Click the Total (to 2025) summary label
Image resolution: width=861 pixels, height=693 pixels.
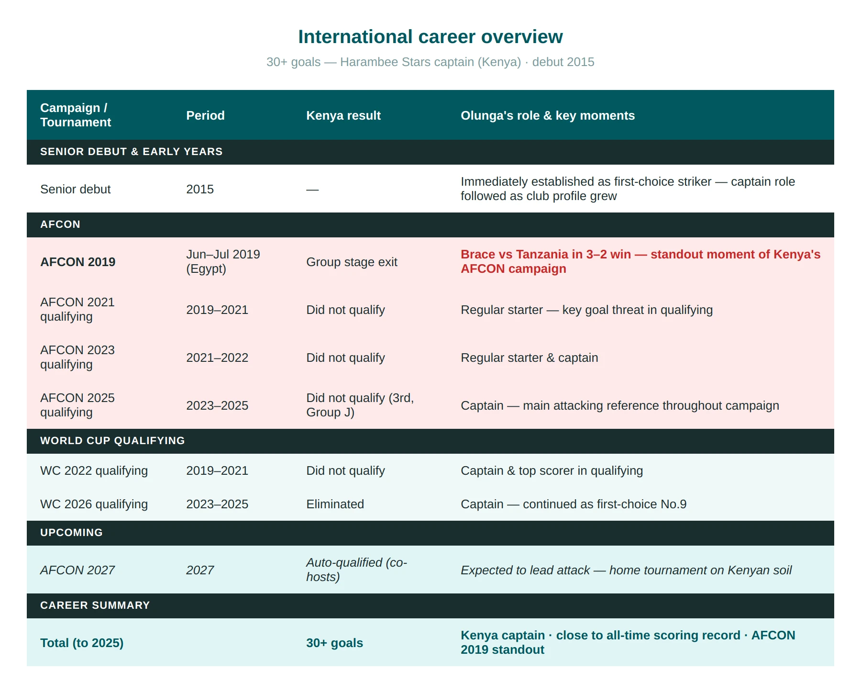(82, 643)
